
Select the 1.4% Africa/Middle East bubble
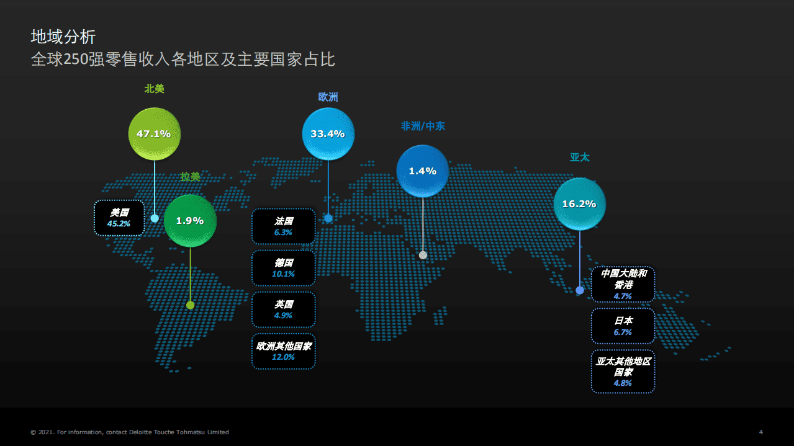click(x=422, y=171)
